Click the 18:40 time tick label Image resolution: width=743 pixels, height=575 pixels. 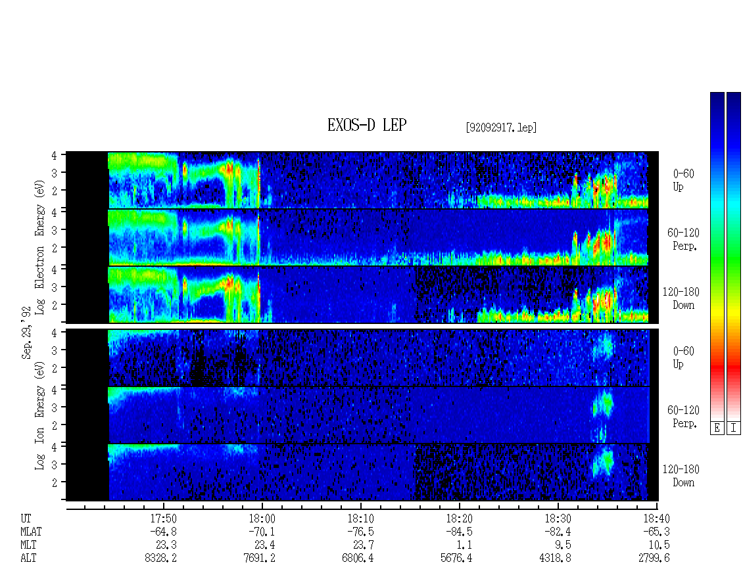pos(656,518)
